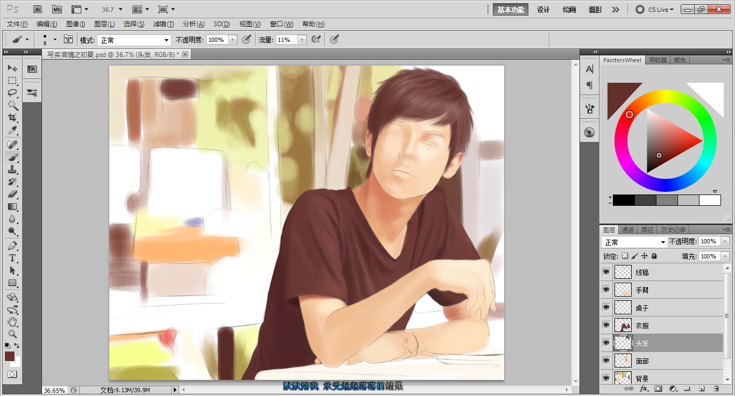Select the 3D Camera Rotate tool
This screenshot has width=735, height=396.
pos(12,309)
